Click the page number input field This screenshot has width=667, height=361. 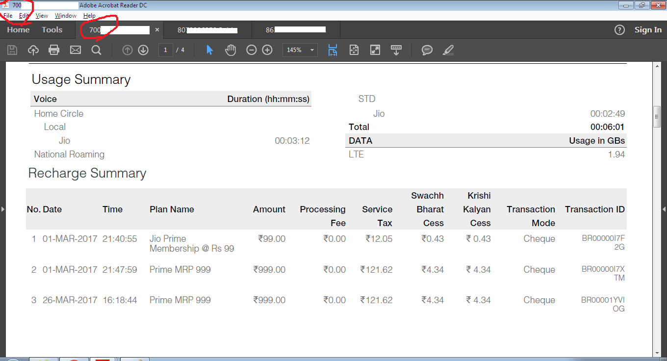coord(166,50)
